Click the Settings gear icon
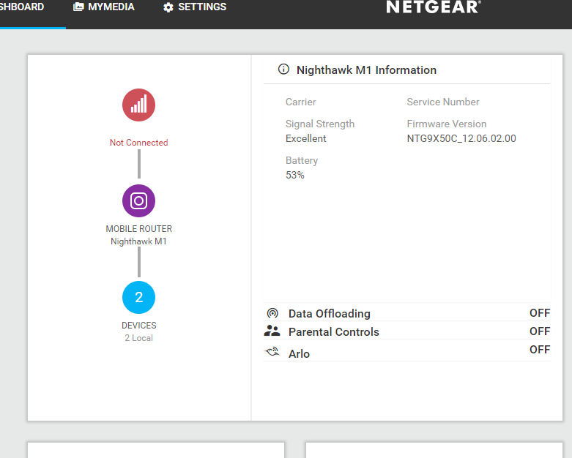 (x=168, y=7)
